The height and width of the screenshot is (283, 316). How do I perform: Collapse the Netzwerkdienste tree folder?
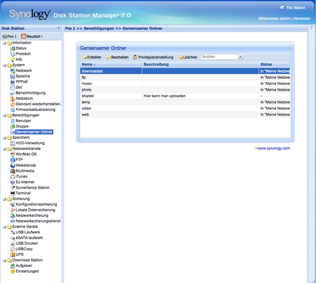(x=4, y=149)
